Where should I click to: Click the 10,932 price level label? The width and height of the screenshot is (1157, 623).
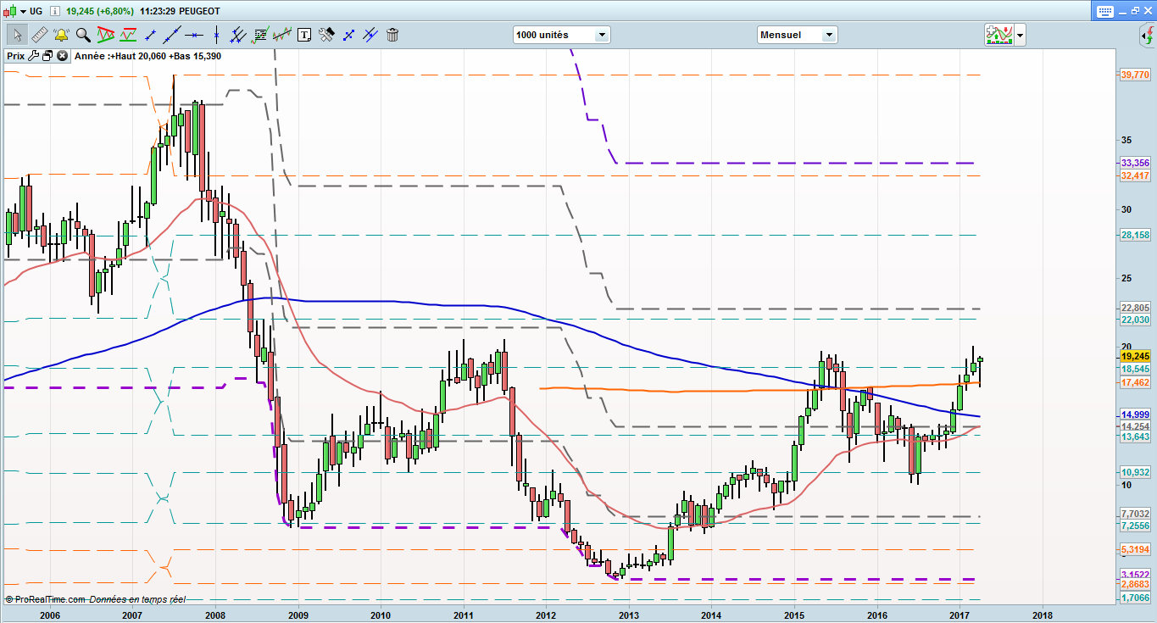click(x=1135, y=472)
